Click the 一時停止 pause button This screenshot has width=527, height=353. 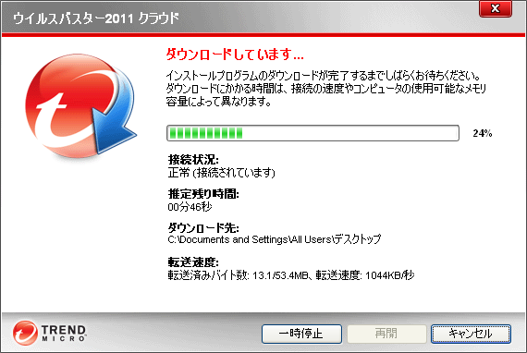point(301,334)
